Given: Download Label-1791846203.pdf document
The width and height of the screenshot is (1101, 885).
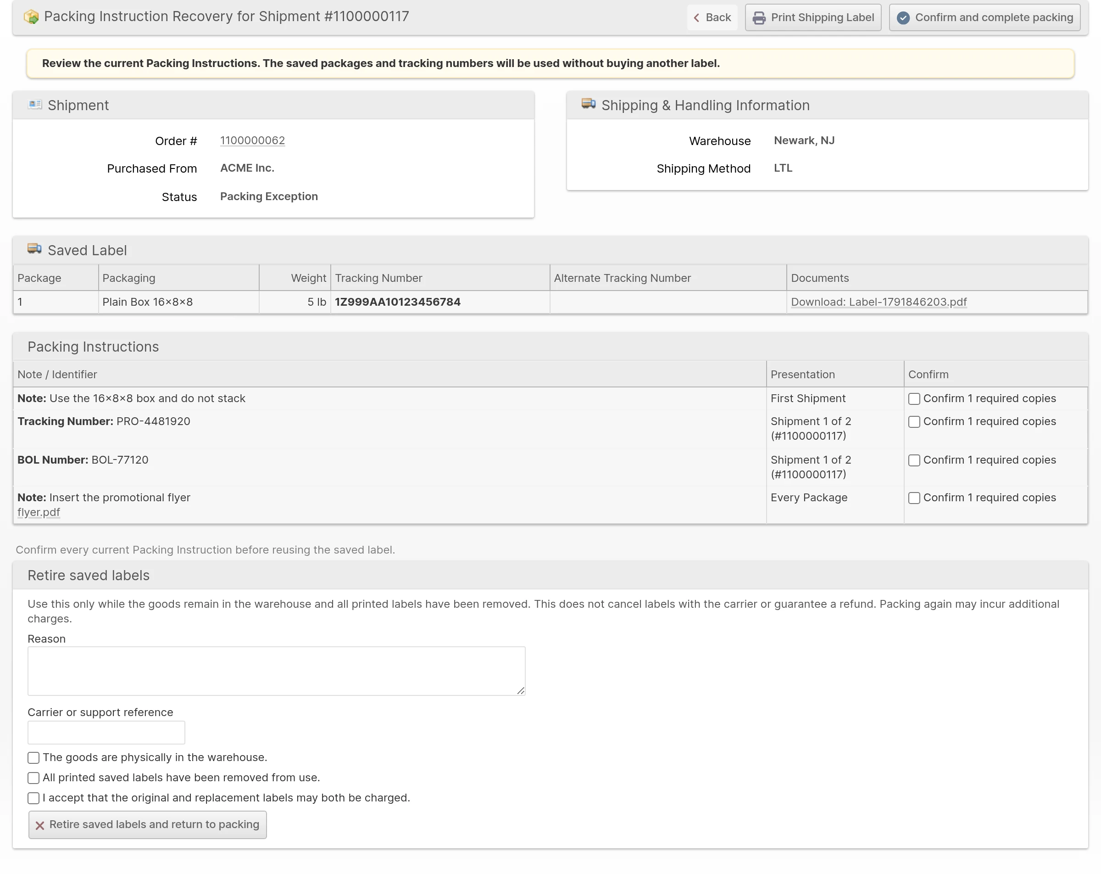Looking at the screenshot, I should [879, 302].
